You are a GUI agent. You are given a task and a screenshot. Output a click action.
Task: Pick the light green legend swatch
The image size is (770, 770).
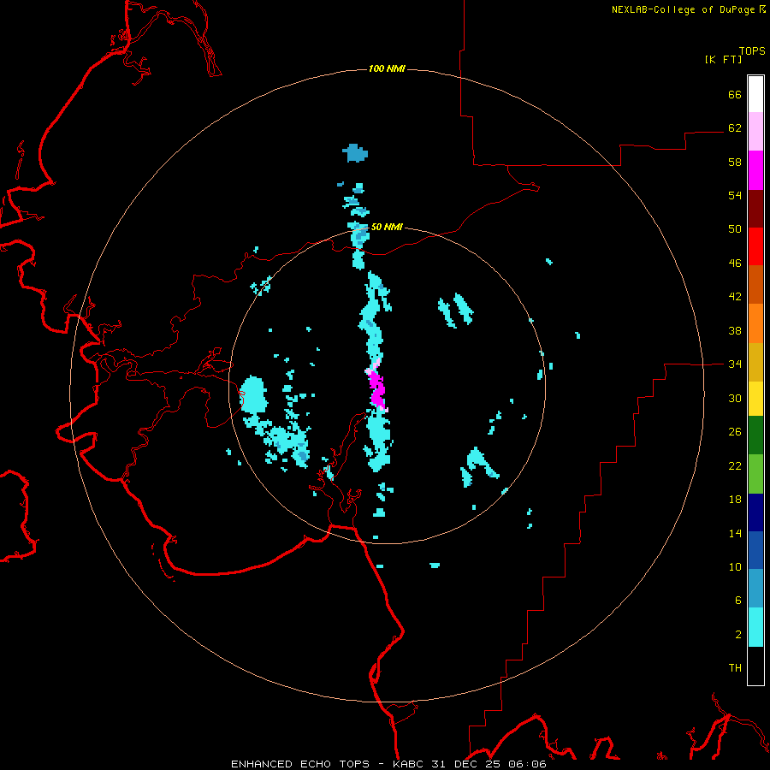[x=755, y=474]
